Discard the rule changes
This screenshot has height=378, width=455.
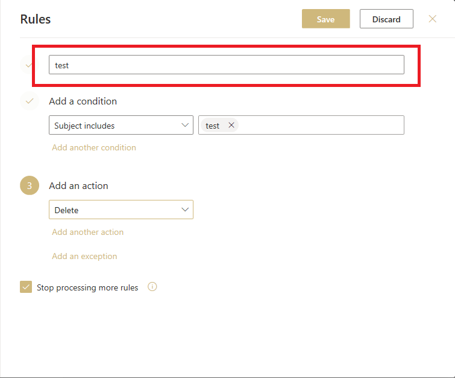(x=386, y=19)
